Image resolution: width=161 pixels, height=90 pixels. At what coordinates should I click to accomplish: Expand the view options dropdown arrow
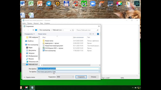(x=93, y=34)
